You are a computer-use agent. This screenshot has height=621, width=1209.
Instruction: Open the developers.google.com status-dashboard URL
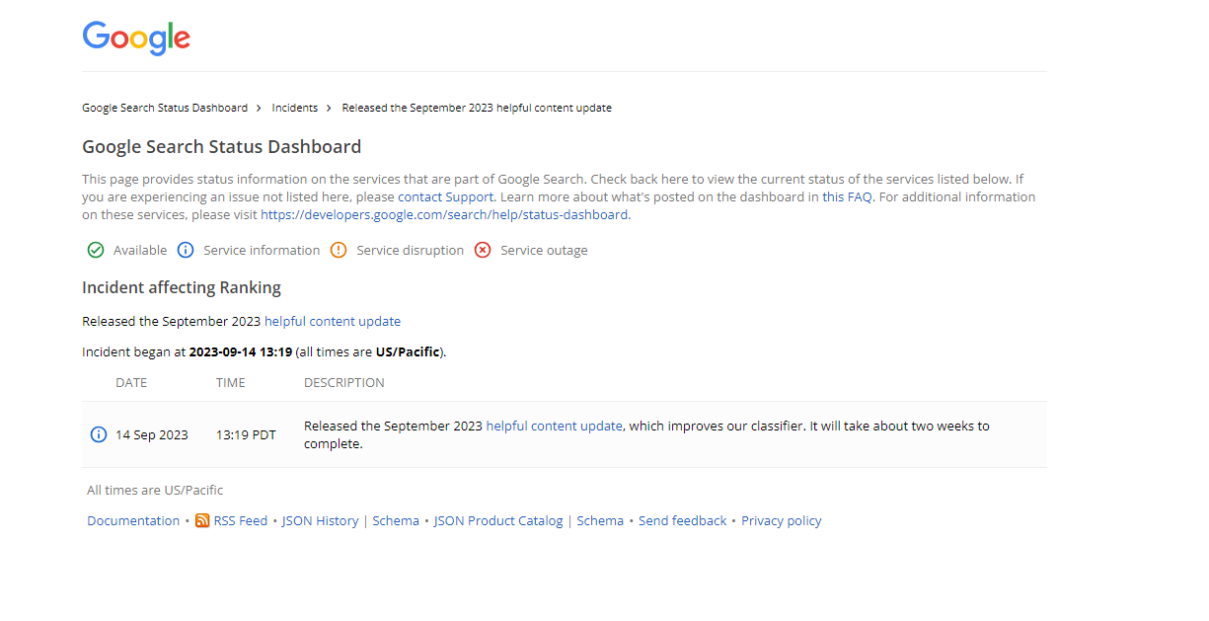pyautogui.click(x=444, y=214)
